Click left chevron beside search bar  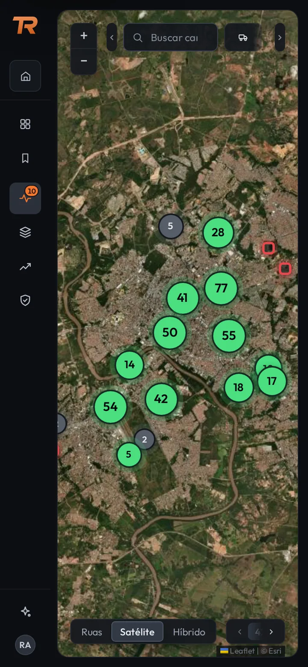(112, 38)
